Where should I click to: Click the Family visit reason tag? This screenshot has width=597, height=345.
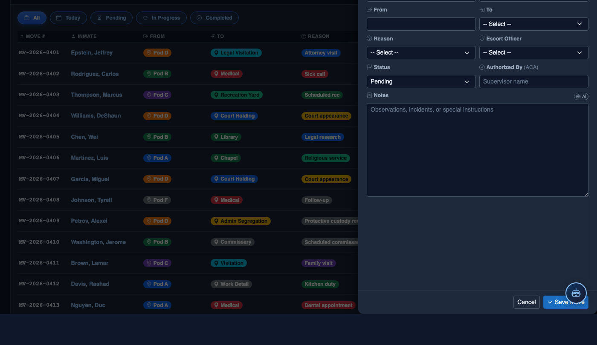click(x=319, y=263)
